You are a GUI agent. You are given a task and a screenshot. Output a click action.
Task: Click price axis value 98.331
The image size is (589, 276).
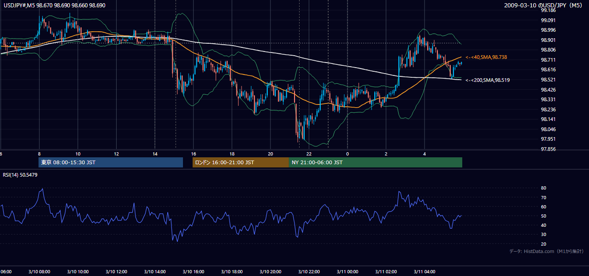548,99
